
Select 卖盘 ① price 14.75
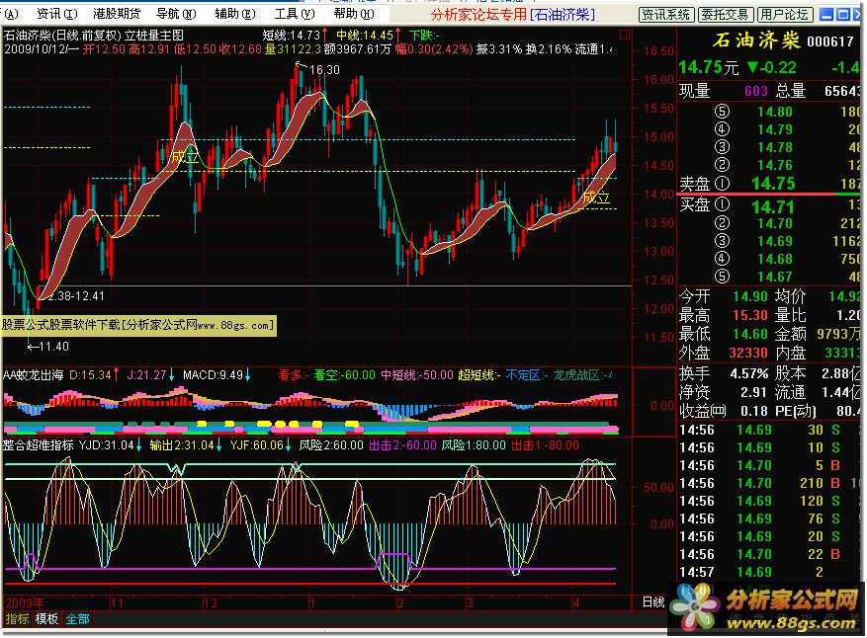coord(773,184)
